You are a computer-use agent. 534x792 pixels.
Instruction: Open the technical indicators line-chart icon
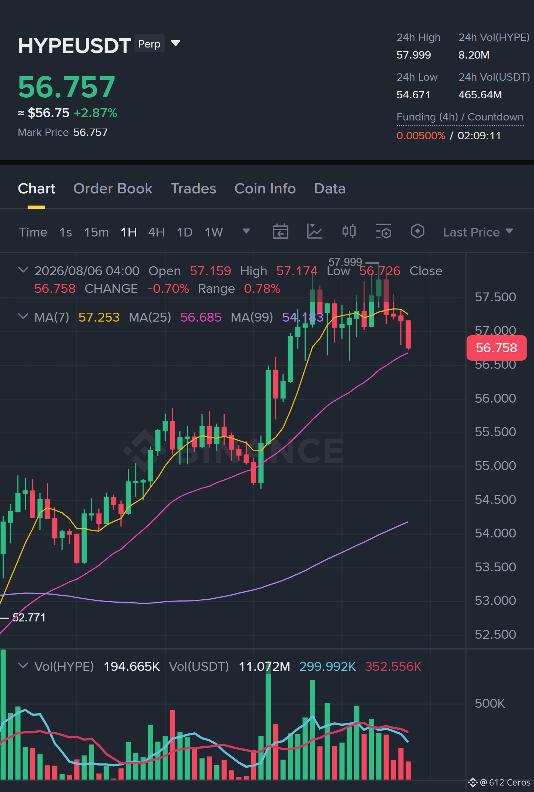pos(315,232)
